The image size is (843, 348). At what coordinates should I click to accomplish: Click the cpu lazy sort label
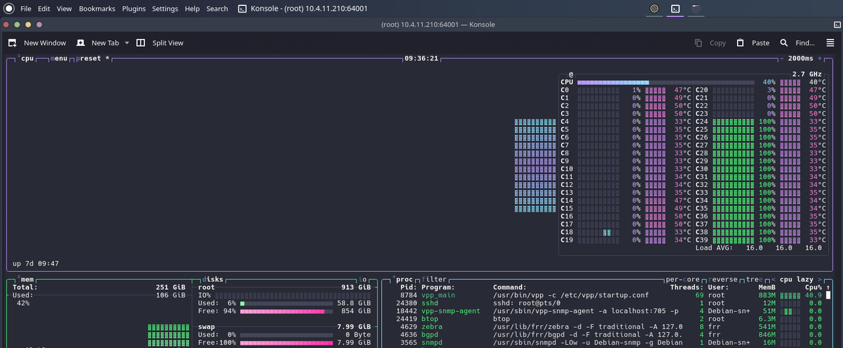point(796,280)
